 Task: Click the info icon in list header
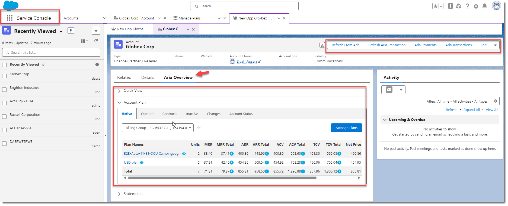point(97,65)
